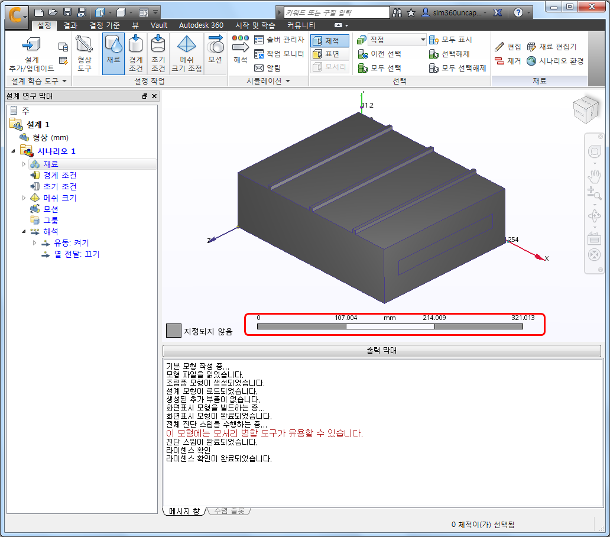Viewport: 610px width, 537px height.
Task: Click 모두 선택 select all
Action: point(379,67)
